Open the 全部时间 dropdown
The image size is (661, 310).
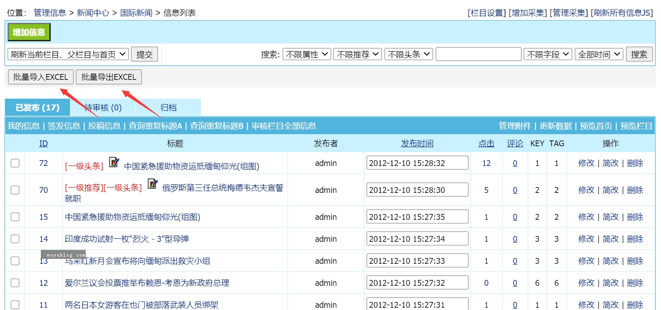pyautogui.click(x=599, y=54)
